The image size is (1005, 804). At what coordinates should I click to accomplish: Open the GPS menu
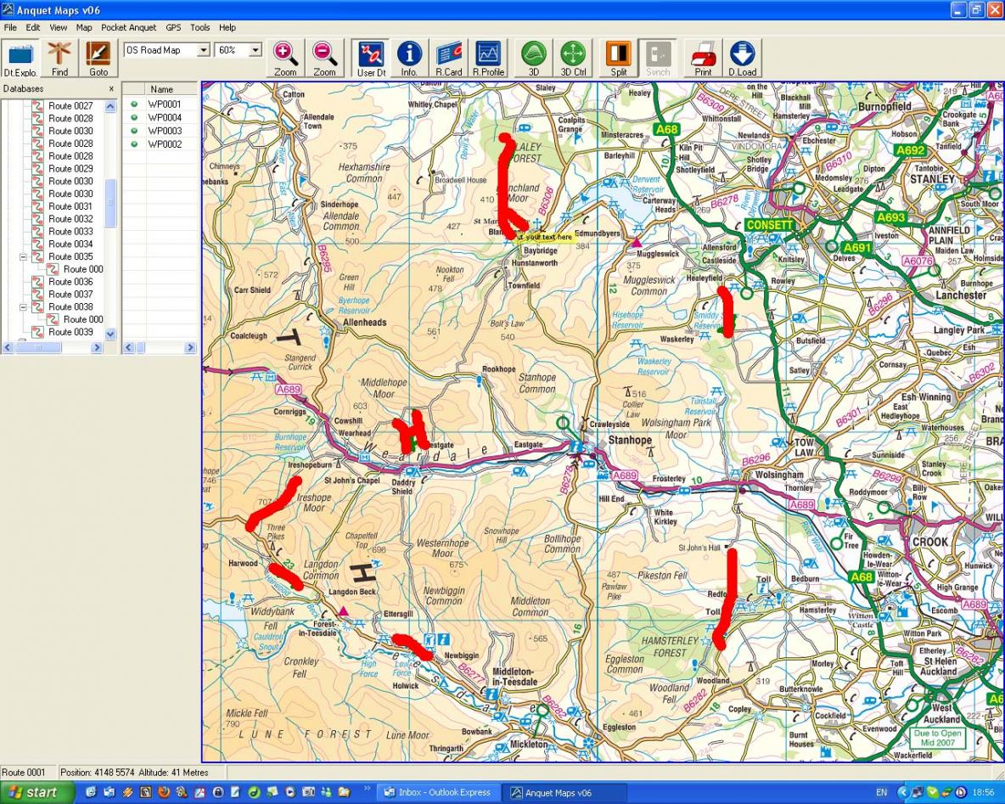pyautogui.click(x=173, y=27)
